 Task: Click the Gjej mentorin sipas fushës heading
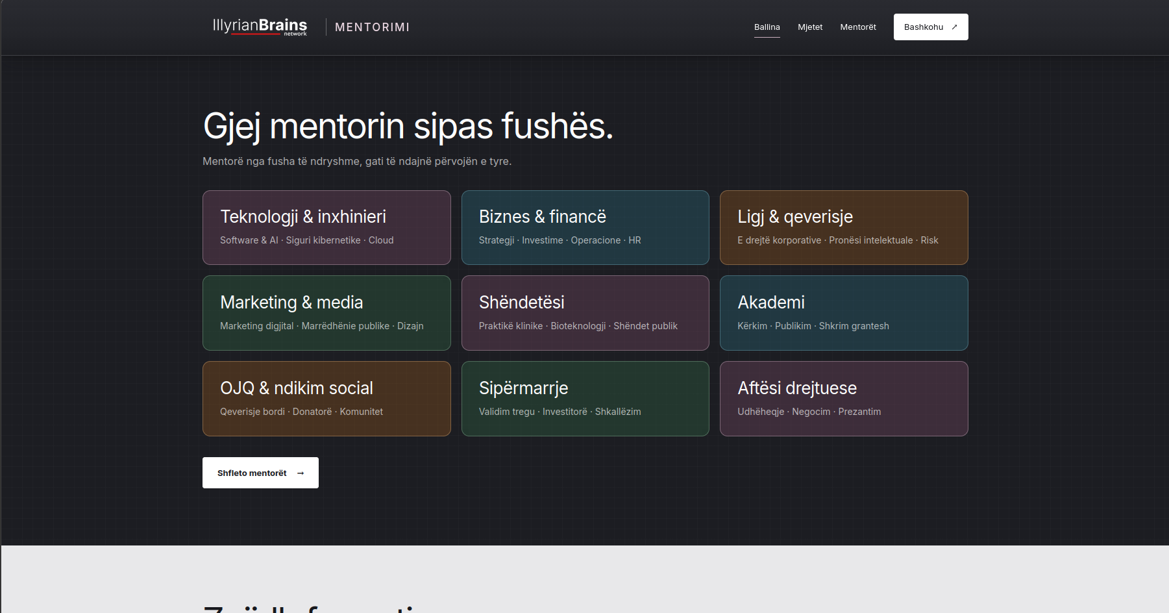pos(408,126)
